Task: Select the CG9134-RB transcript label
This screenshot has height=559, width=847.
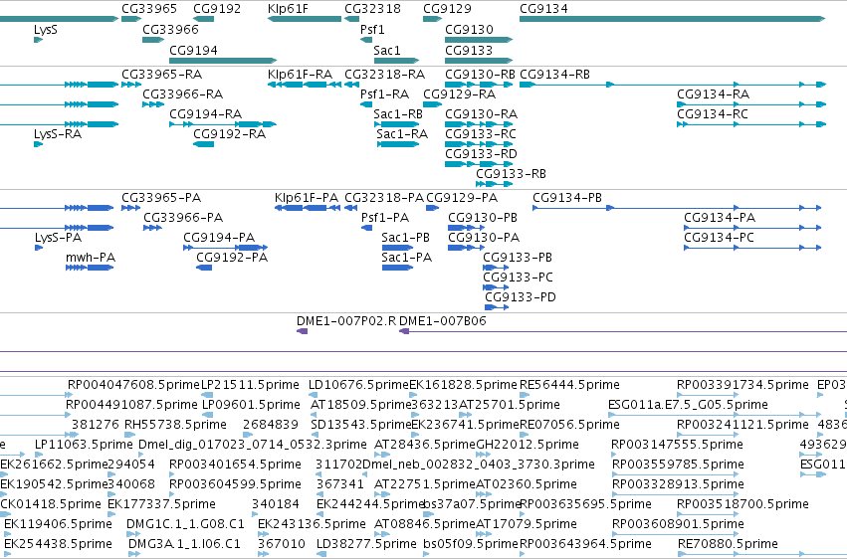Action: (554, 75)
